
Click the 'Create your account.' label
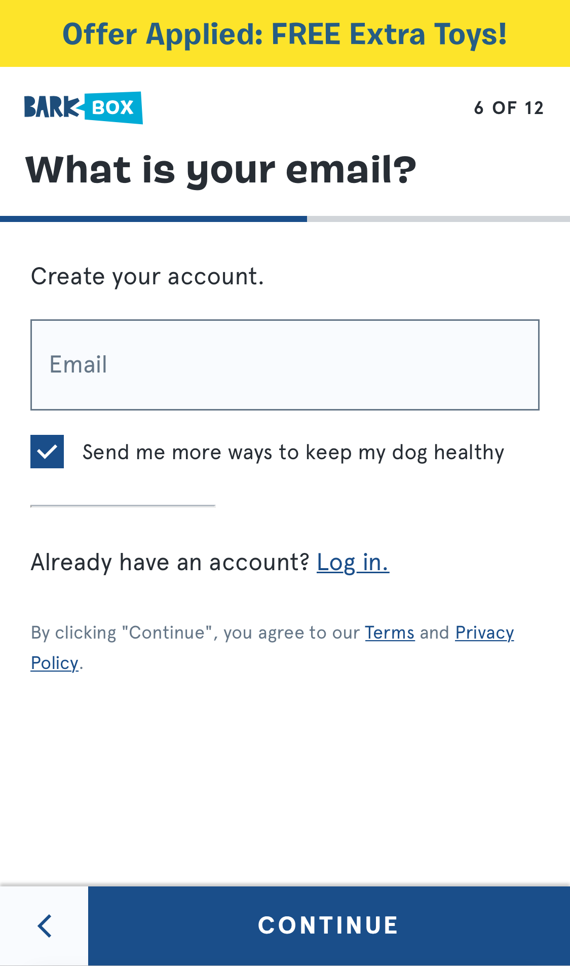[147, 276]
